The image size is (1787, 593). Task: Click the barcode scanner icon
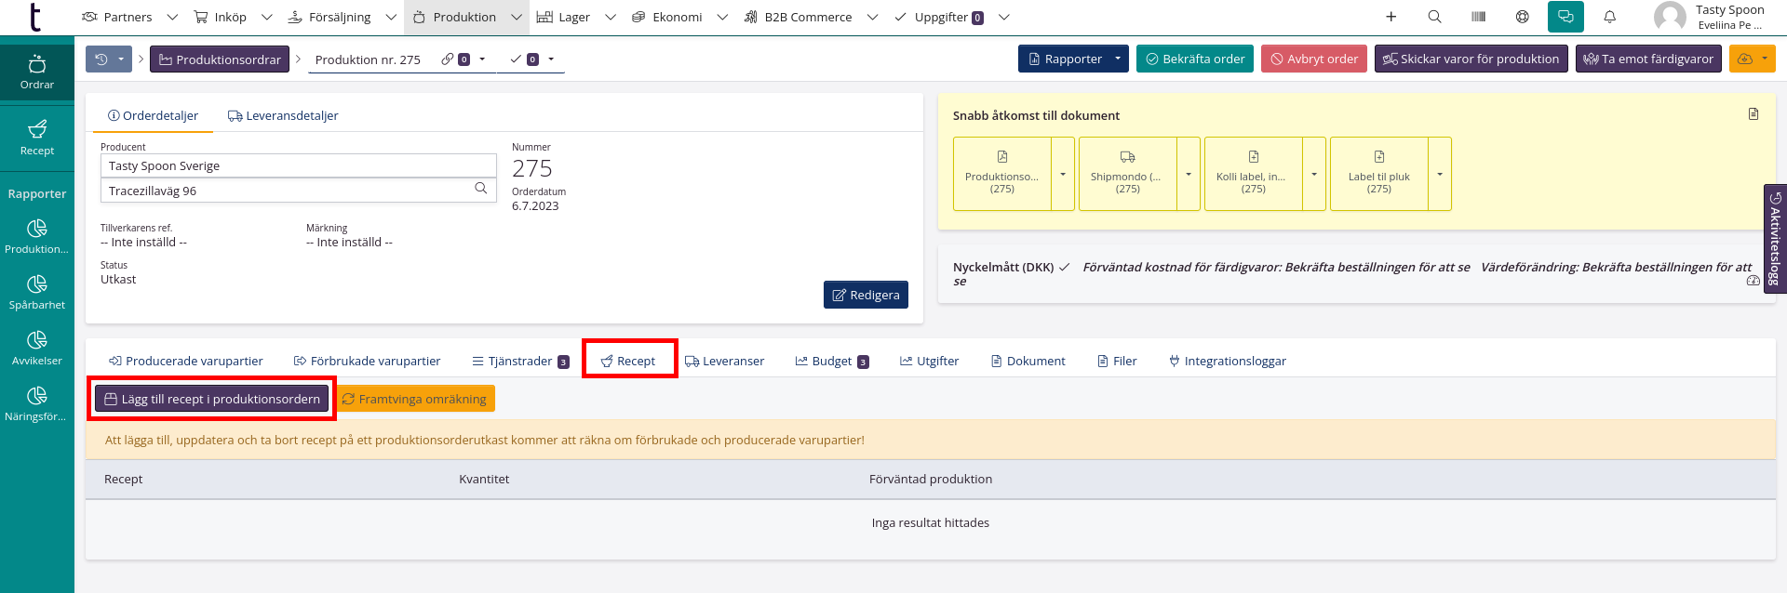[x=1478, y=17]
